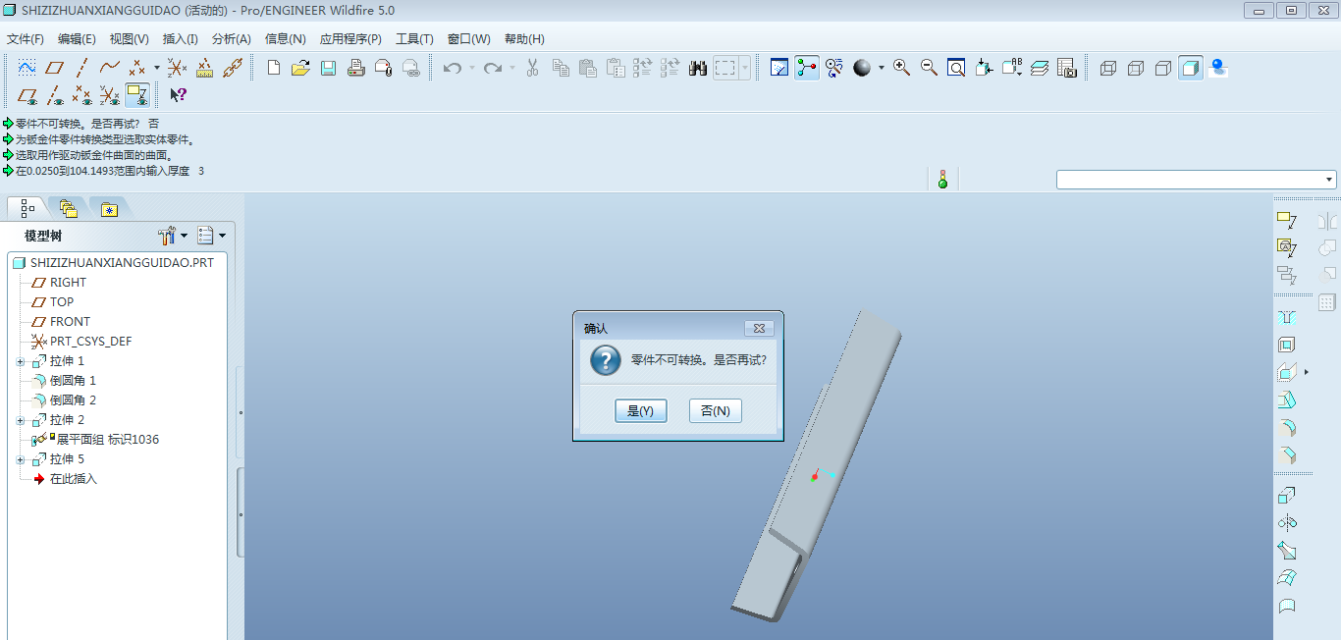The height and width of the screenshot is (640, 1341).
Task: Switch to hidden line display mode
Action: 1136,68
